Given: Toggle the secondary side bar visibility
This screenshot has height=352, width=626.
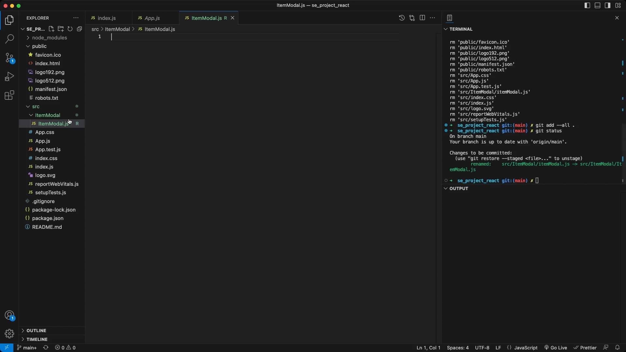Looking at the screenshot, I should pos(607,6).
